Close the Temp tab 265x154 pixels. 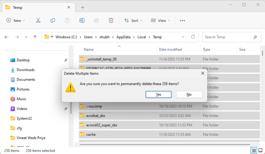tap(69, 7)
